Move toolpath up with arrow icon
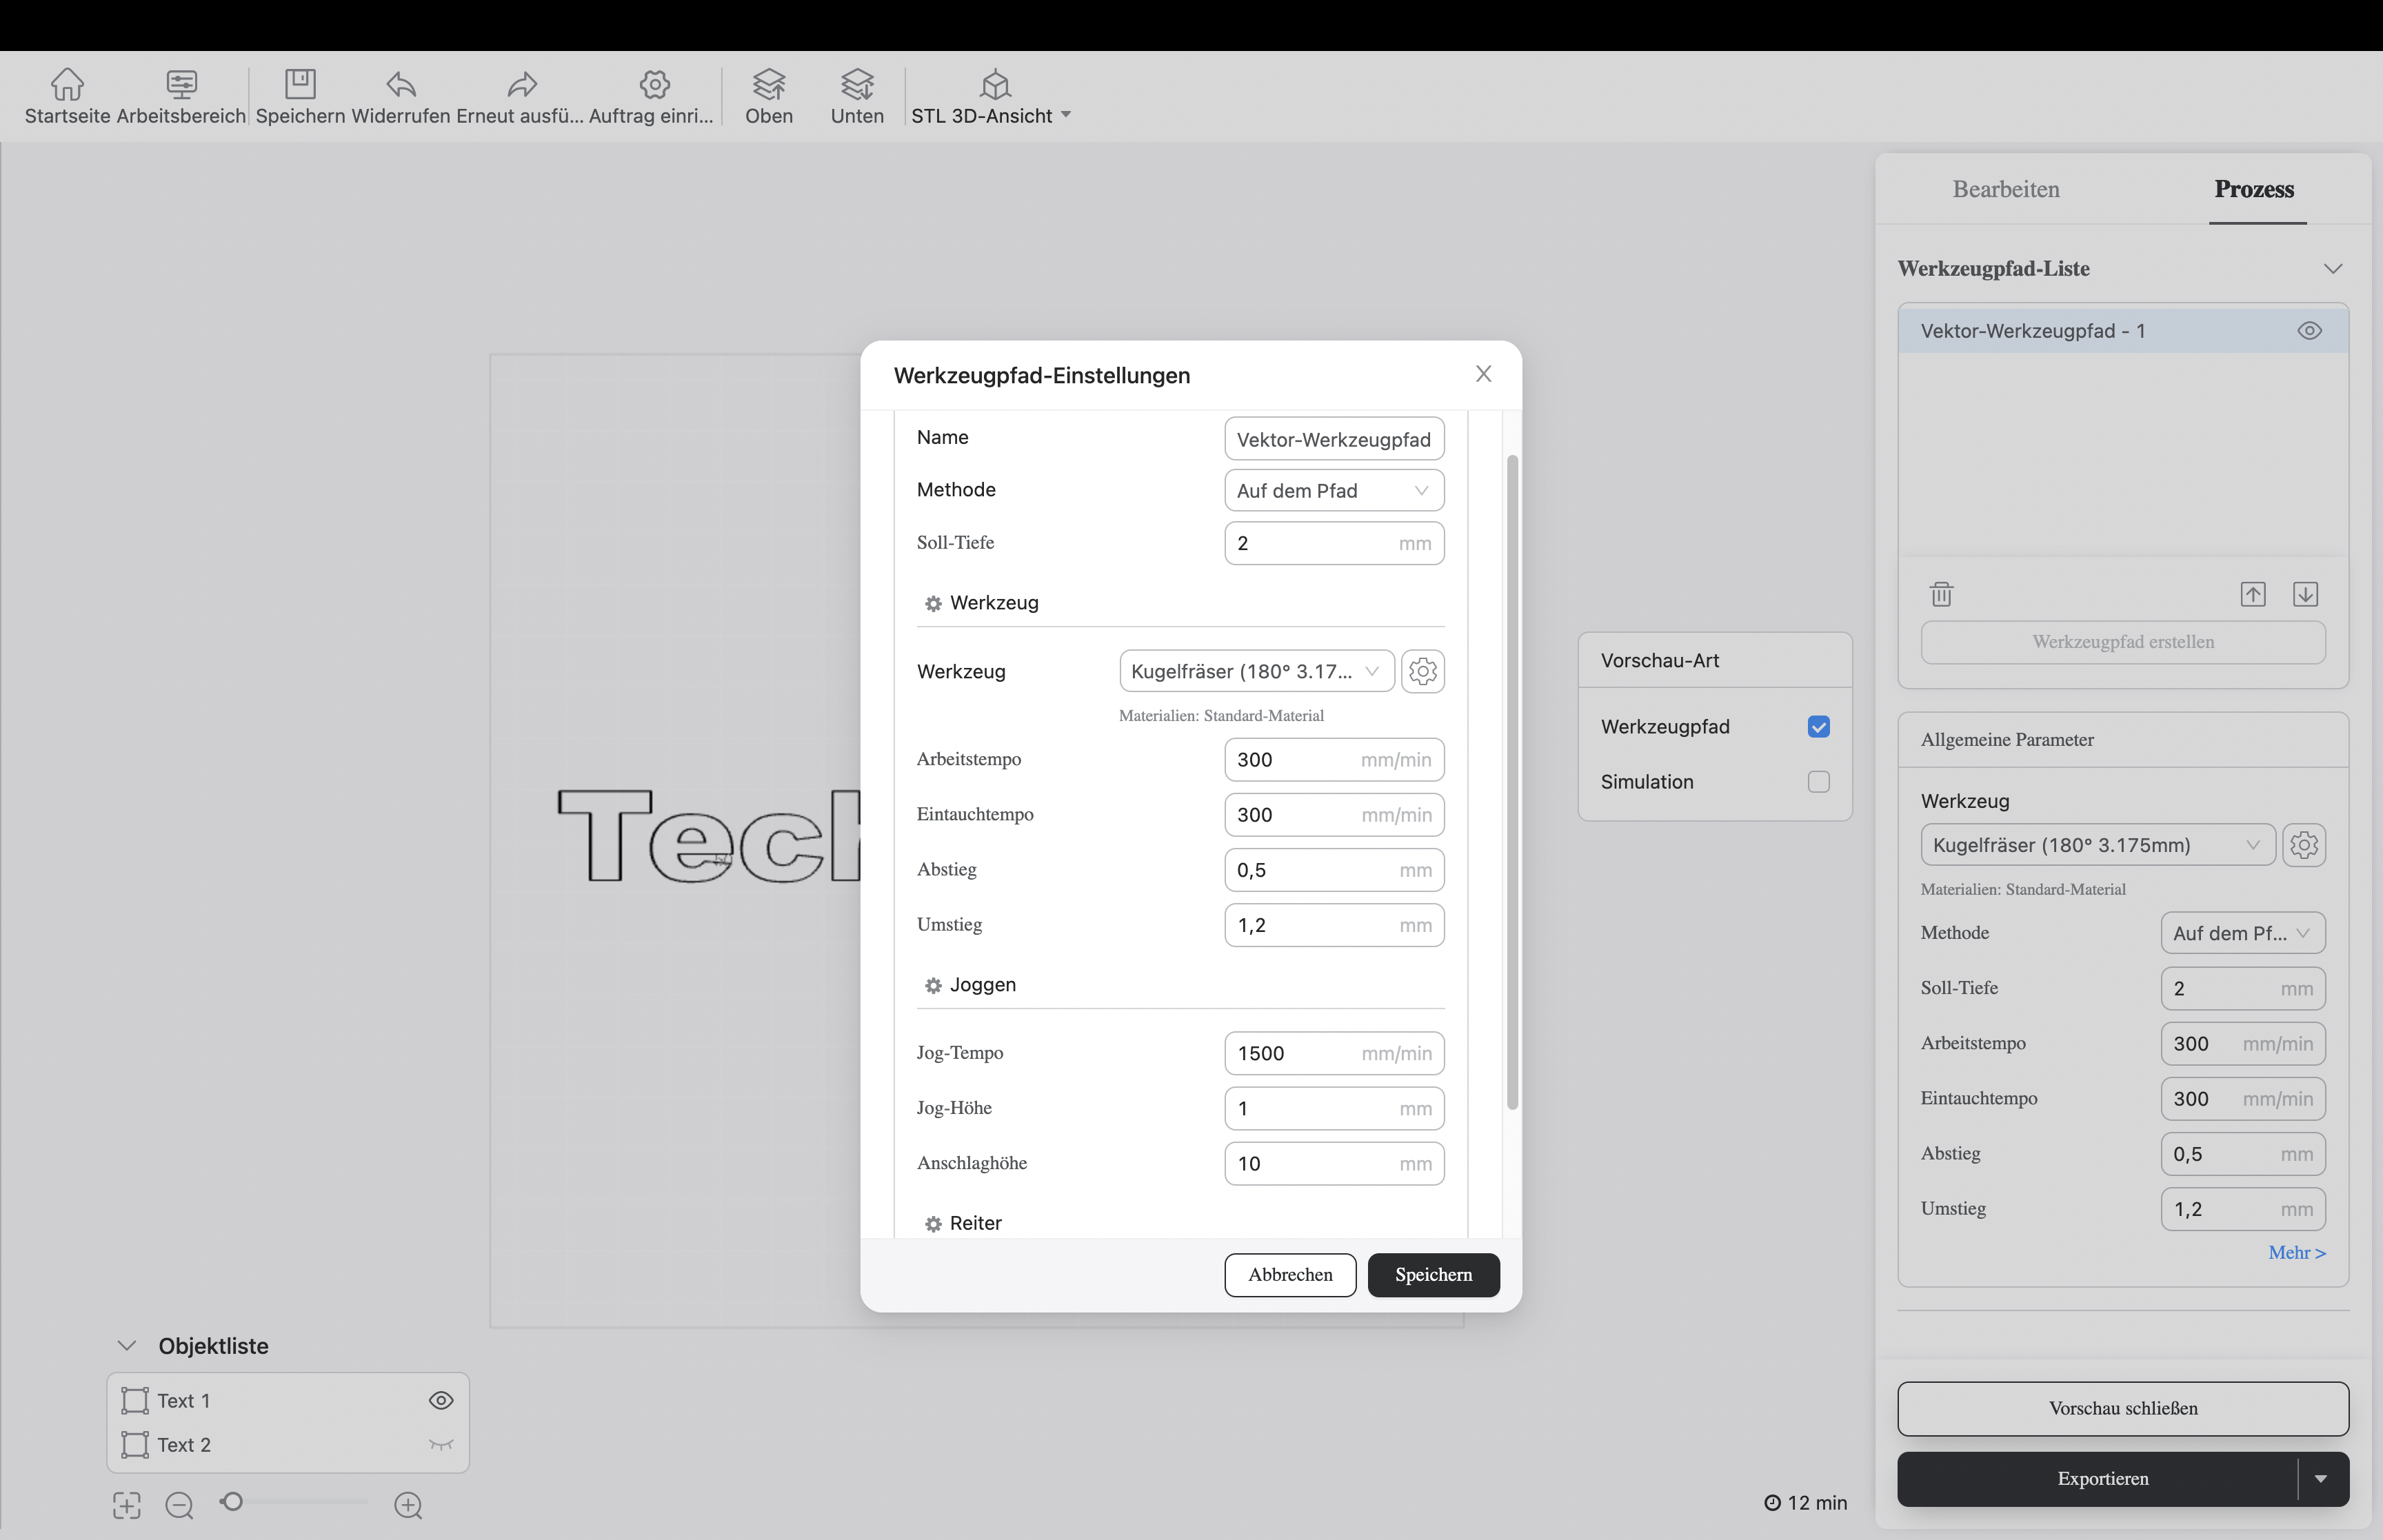The image size is (2383, 1540). (2252, 594)
